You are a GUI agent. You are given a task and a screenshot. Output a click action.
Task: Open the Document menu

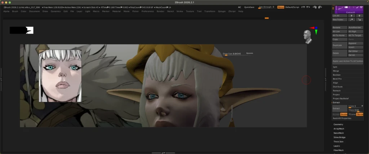point(34,11)
